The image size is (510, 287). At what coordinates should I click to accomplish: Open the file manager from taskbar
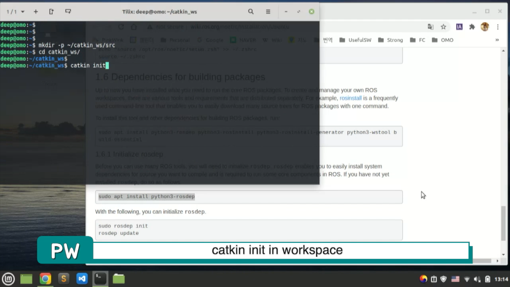tap(119, 279)
